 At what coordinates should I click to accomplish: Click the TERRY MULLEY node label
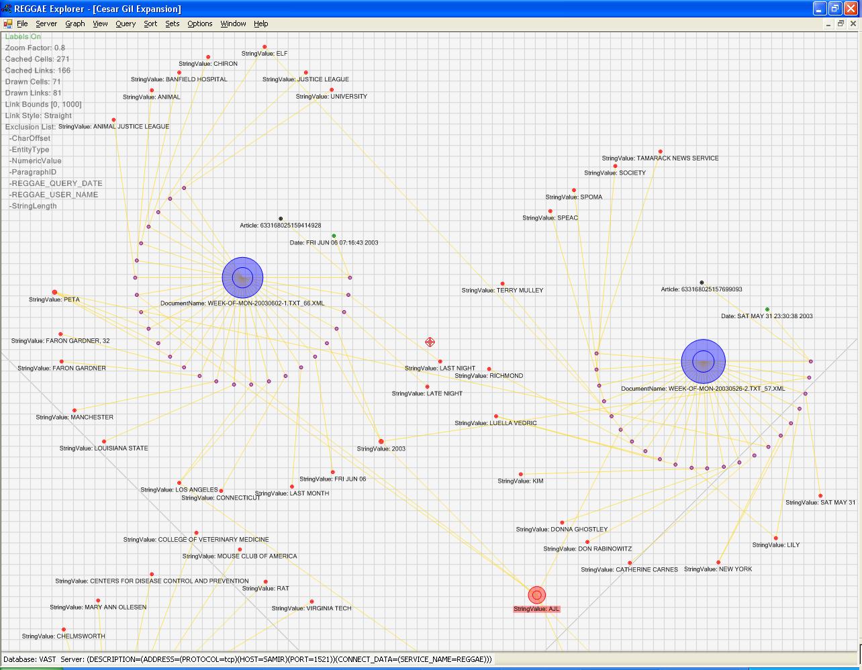502,290
